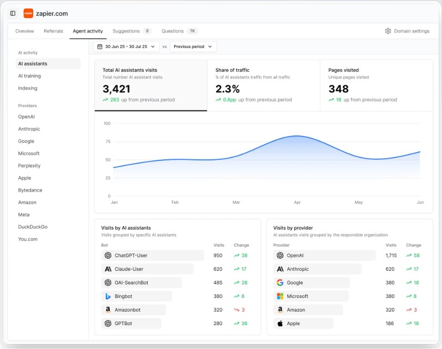Click the Amazonbot Amazon logo icon
Viewport: 442px width, 349px height.
(x=108, y=310)
